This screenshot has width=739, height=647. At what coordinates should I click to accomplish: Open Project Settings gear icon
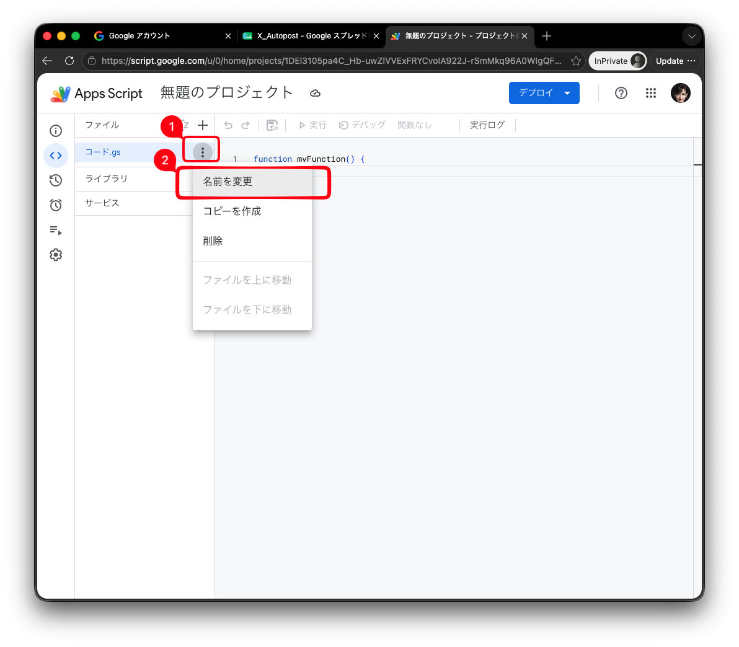point(56,255)
